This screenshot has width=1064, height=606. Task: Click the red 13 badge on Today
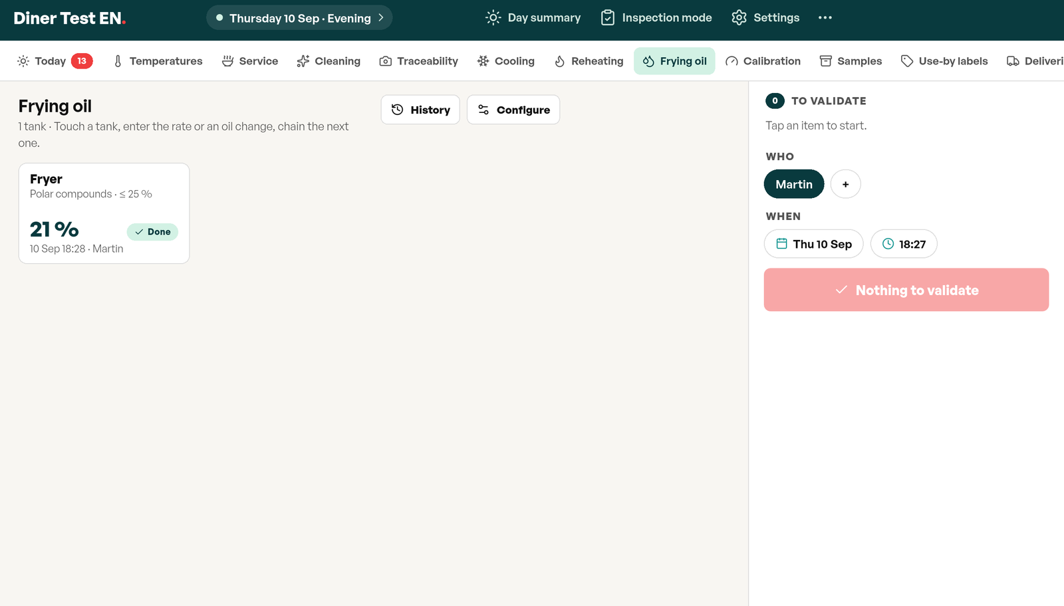[82, 61]
